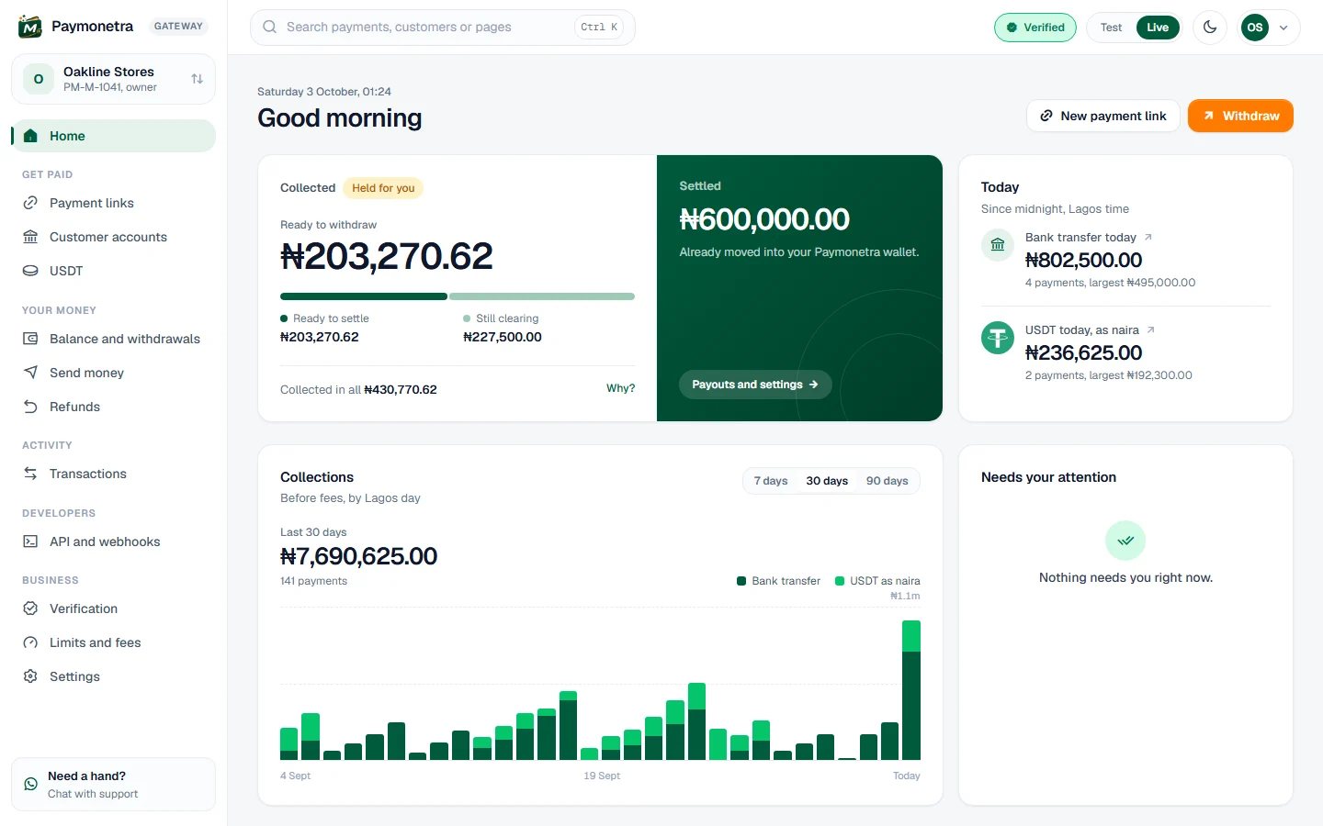Toggle dark mode with the moon icon
1323x826 pixels.
(1210, 28)
